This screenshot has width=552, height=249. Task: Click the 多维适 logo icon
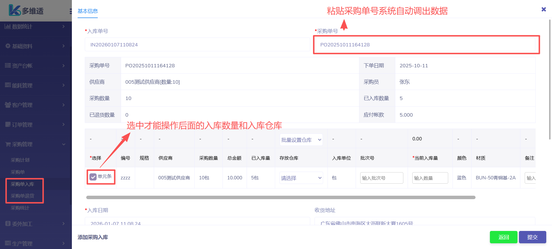point(14,10)
